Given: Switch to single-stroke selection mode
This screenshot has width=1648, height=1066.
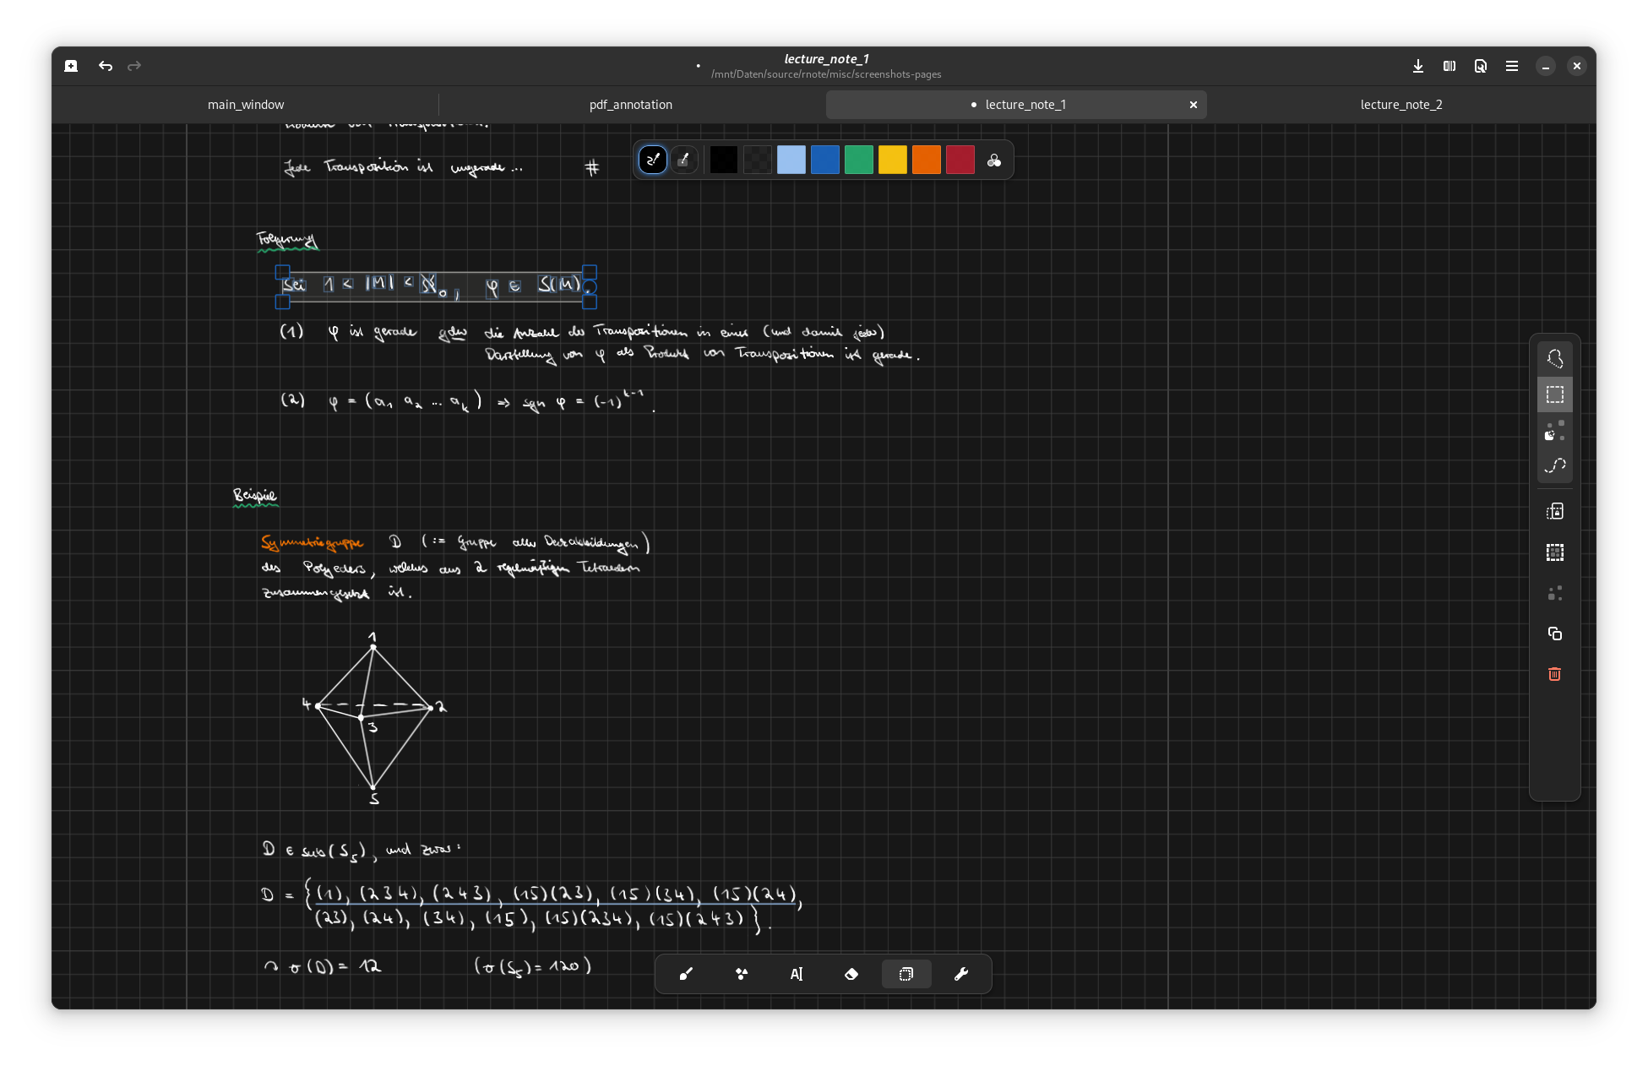Looking at the screenshot, I should pyautogui.click(x=1554, y=431).
